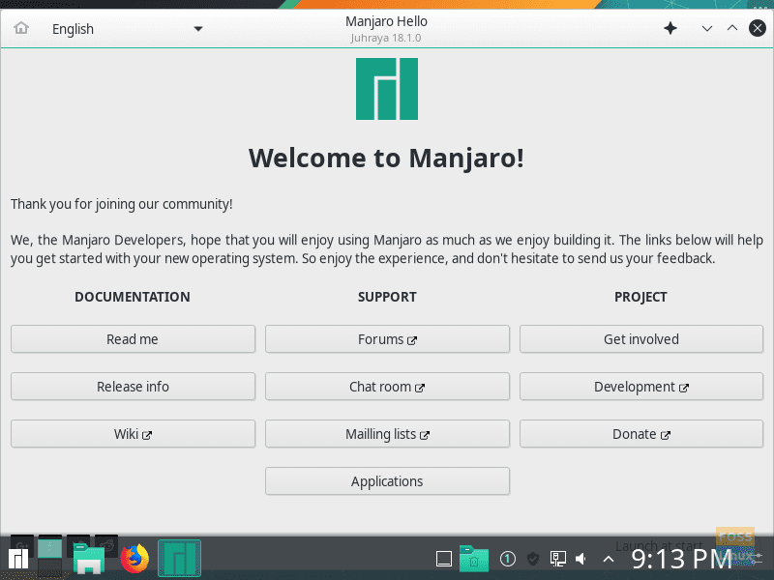Open the Read me documentation

pyautogui.click(x=133, y=338)
